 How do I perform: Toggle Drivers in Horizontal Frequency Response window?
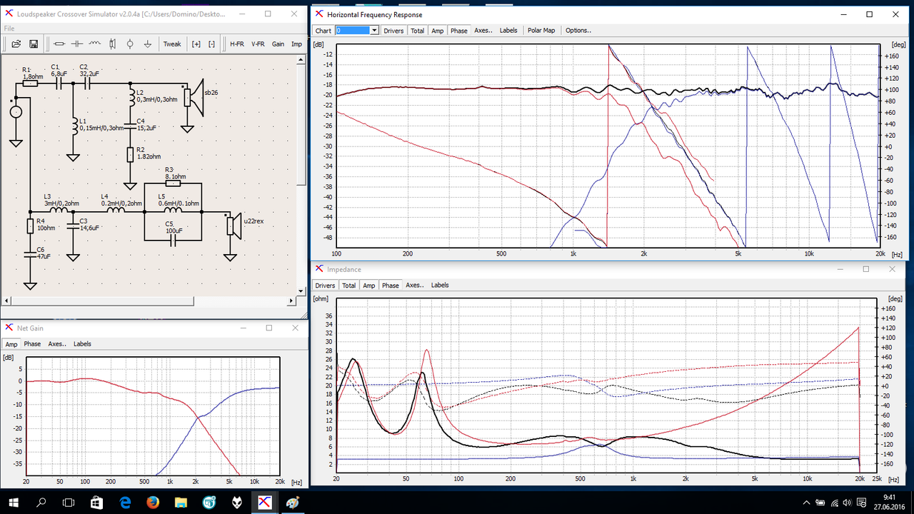click(x=393, y=31)
